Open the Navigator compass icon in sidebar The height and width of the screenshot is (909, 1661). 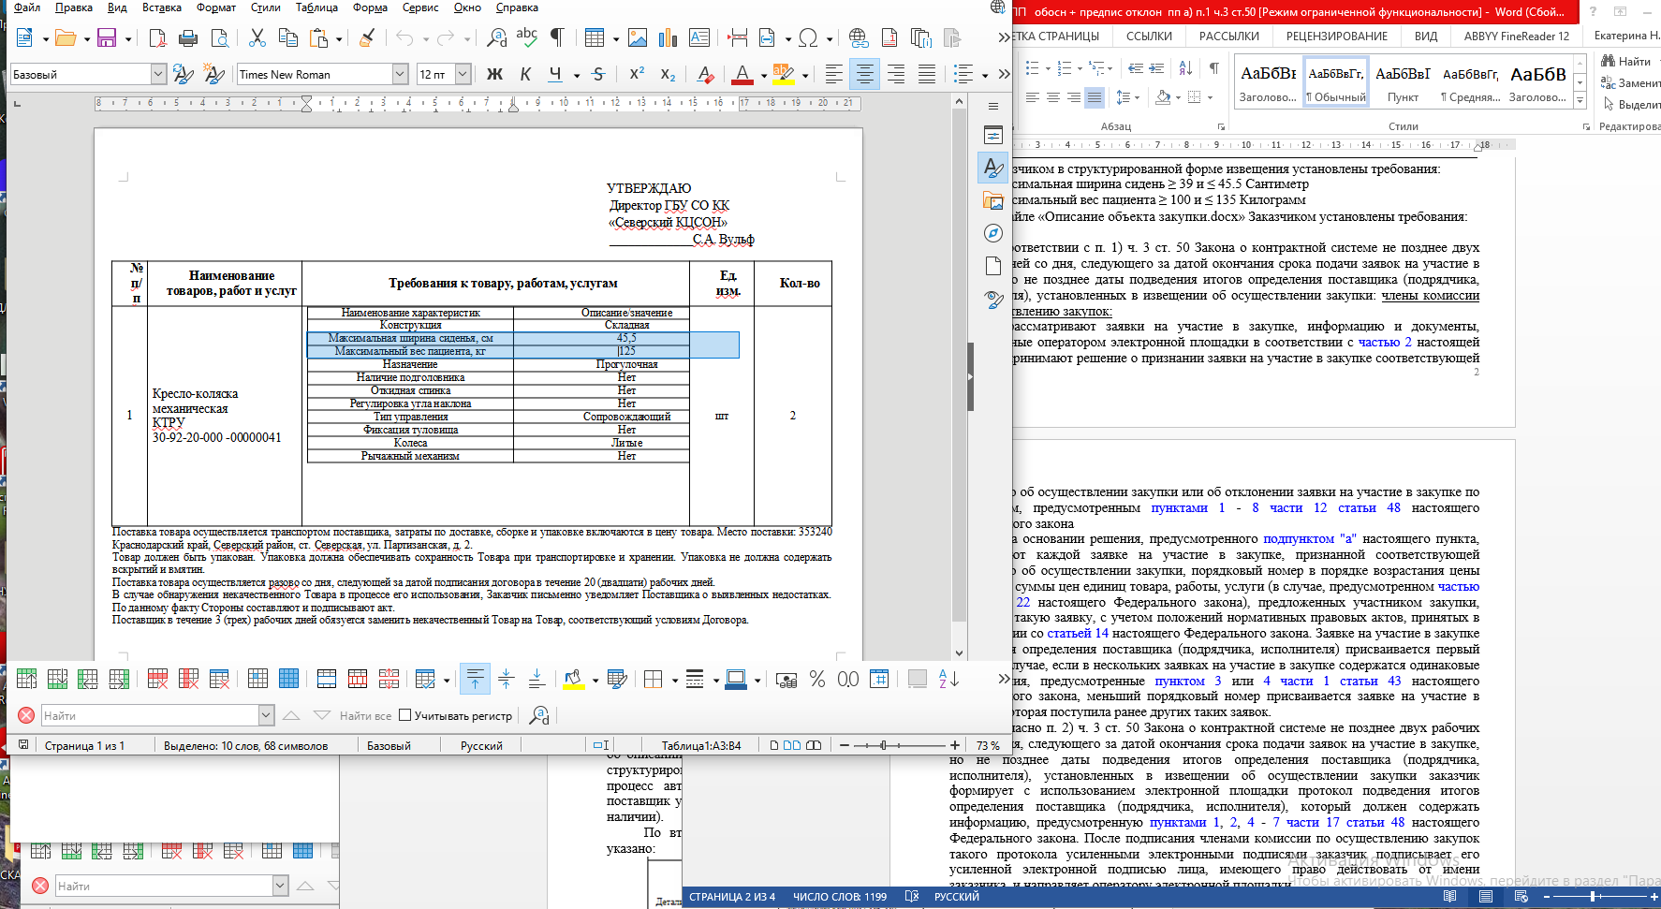pos(993,233)
